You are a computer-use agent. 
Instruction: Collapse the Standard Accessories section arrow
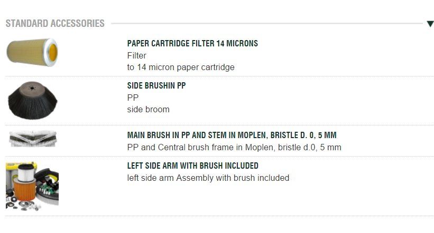point(430,24)
